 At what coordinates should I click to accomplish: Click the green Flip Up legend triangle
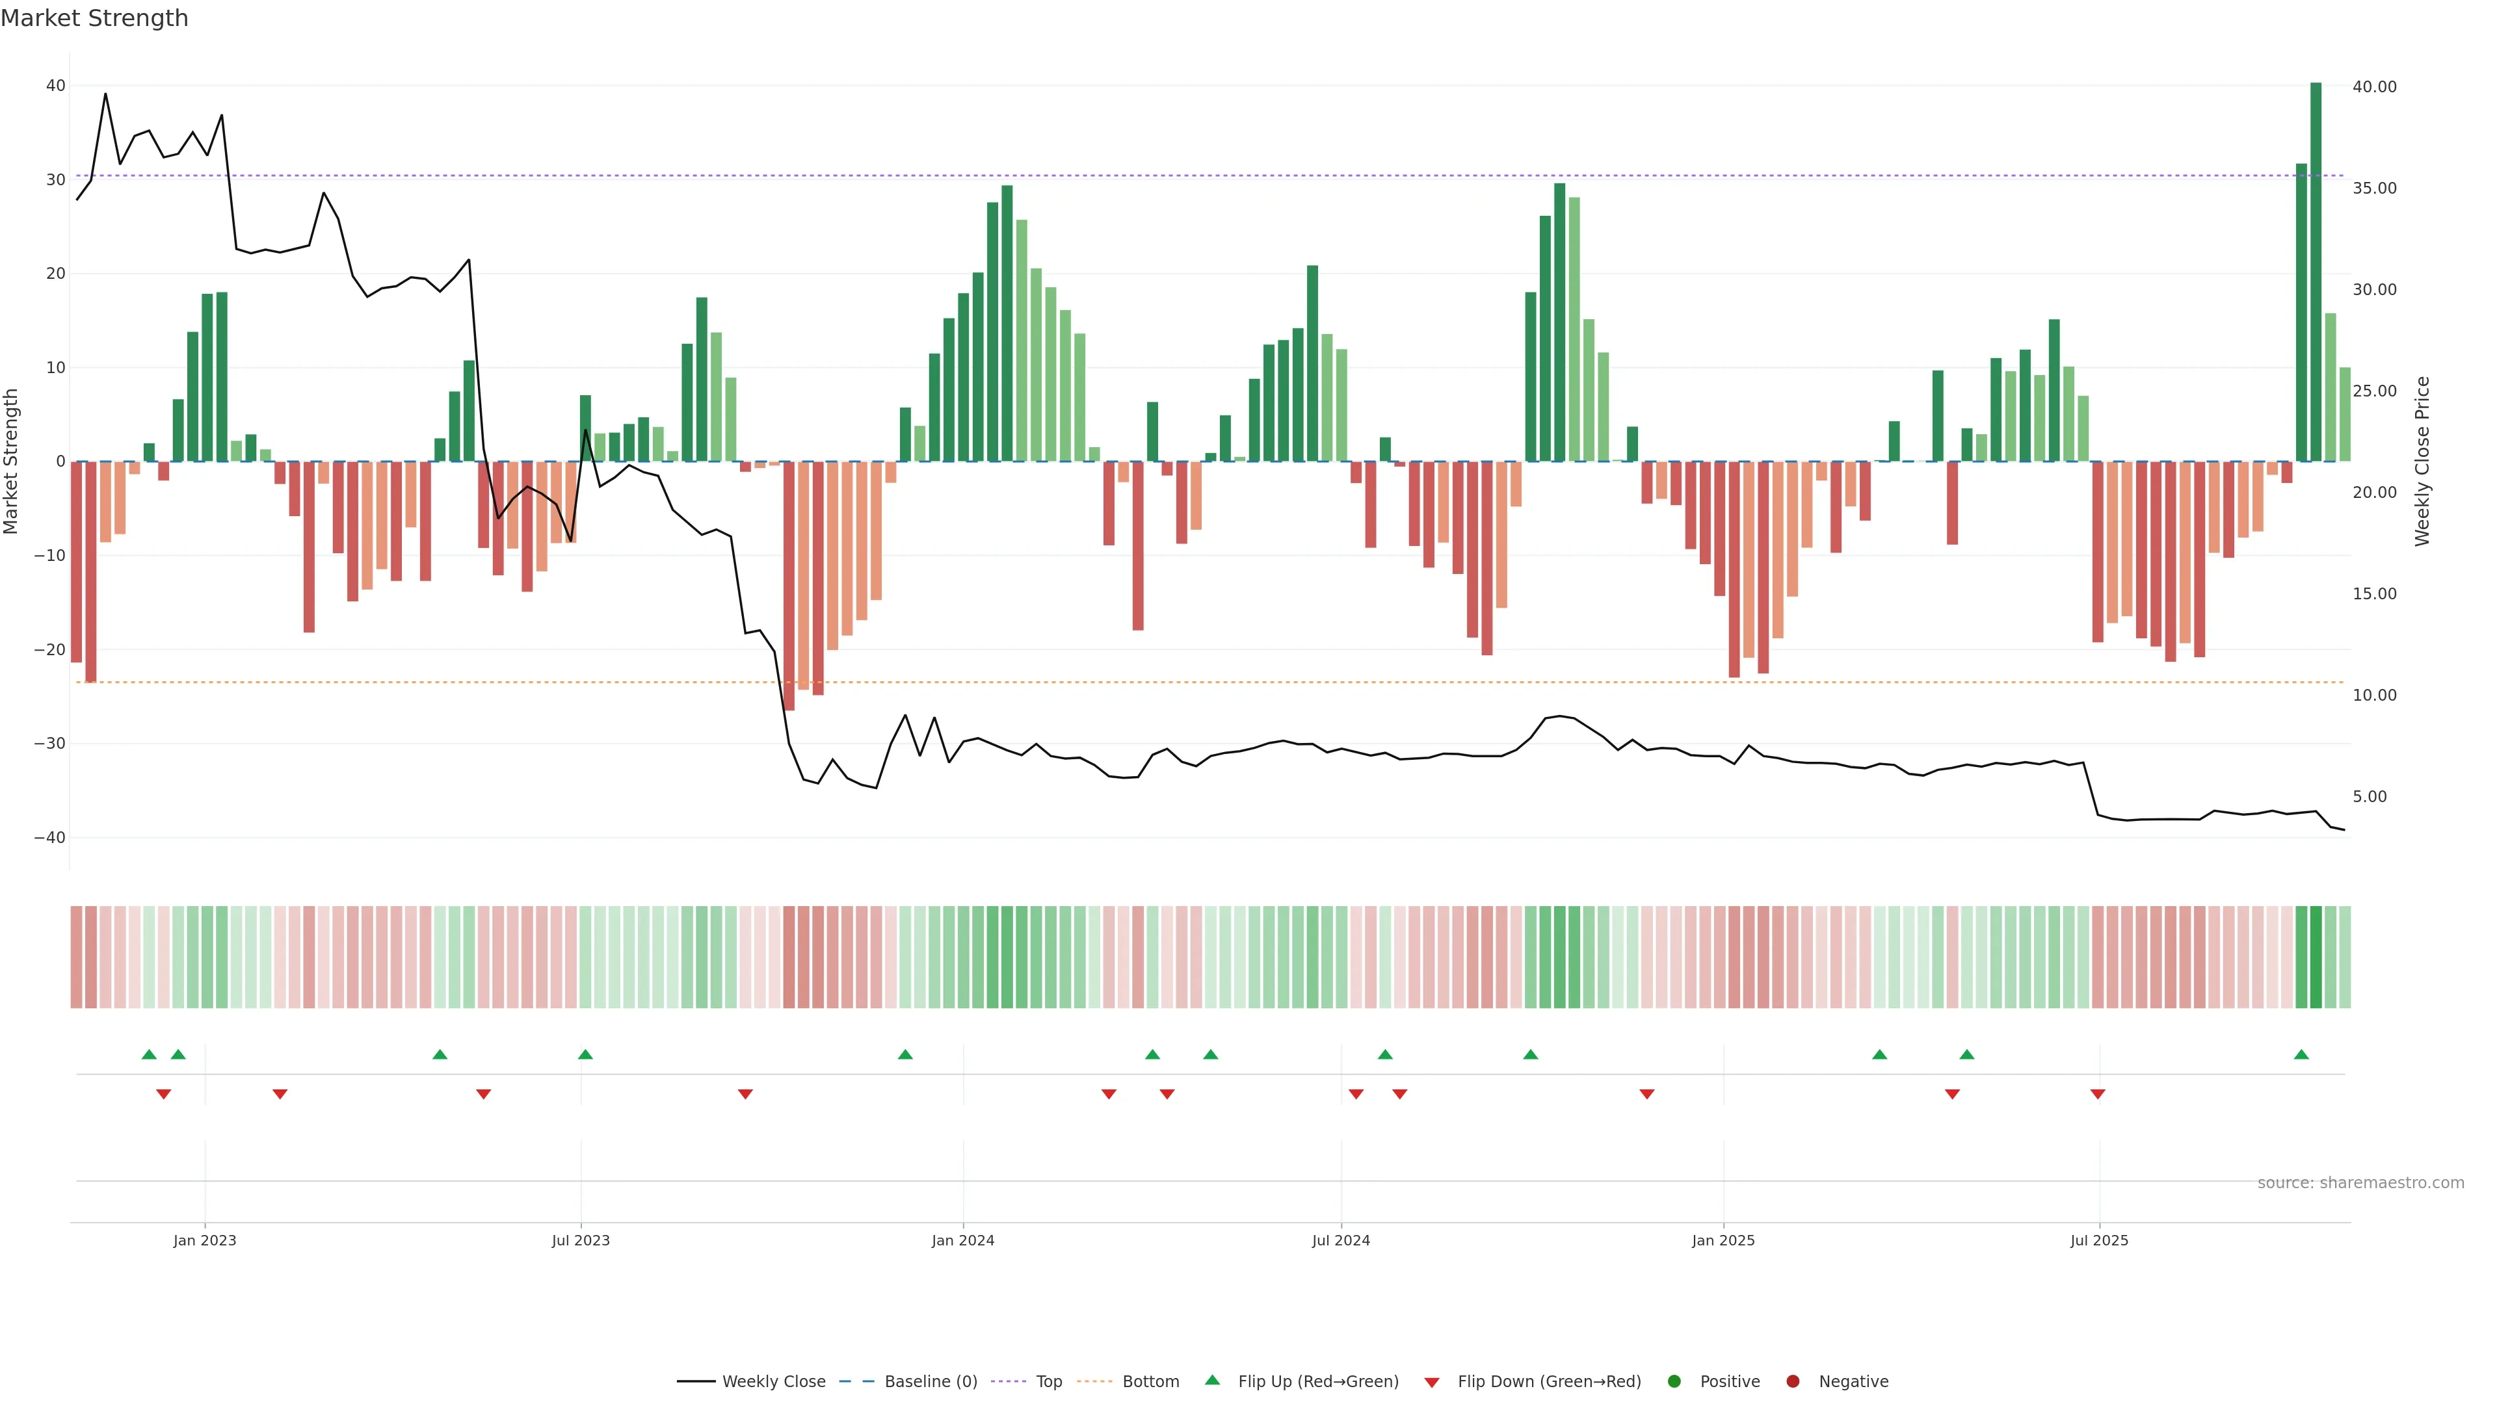(1211, 1381)
